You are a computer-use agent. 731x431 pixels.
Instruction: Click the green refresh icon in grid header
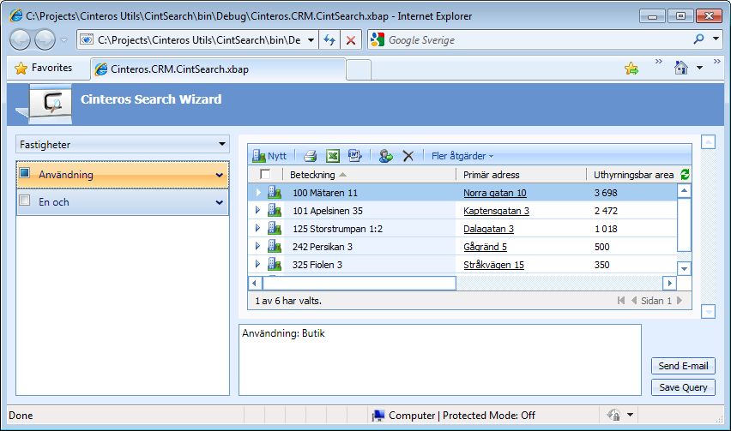click(x=685, y=175)
